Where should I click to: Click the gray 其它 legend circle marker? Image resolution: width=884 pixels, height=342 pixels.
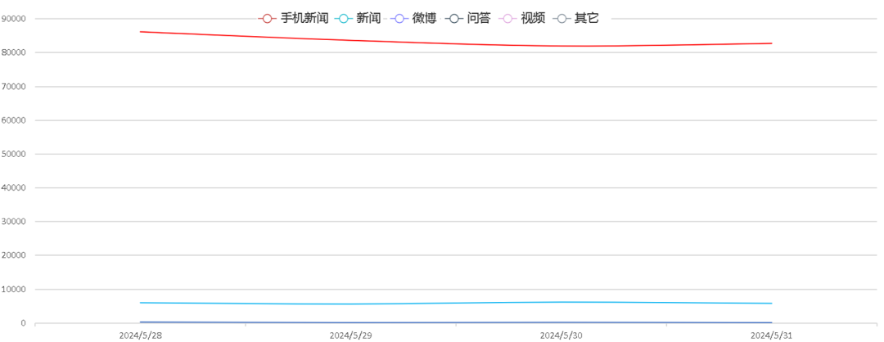coord(562,18)
